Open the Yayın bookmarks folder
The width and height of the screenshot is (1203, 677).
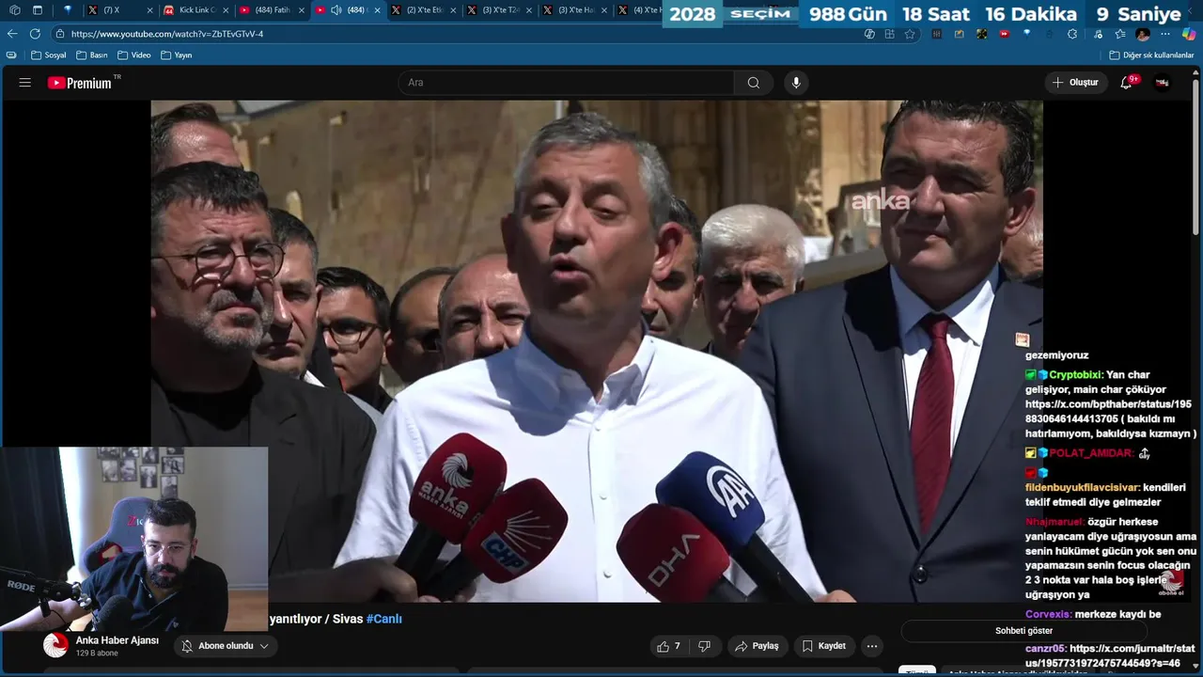[x=177, y=55]
